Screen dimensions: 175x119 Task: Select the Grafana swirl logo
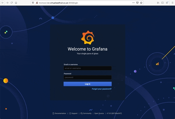point(87,38)
